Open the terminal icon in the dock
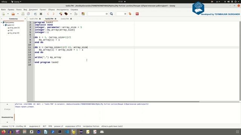 tap(60, 132)
